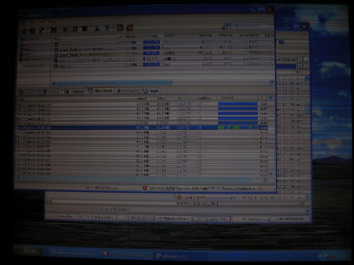The image size is (354, 265).
Task: Switch to the µTorrent taskbar button
Action: [x=180, y=256]
